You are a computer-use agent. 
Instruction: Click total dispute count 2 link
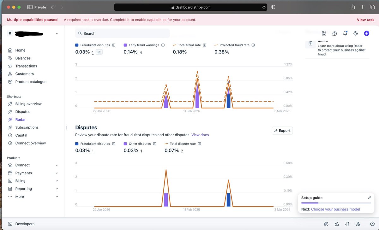point(182,151)
